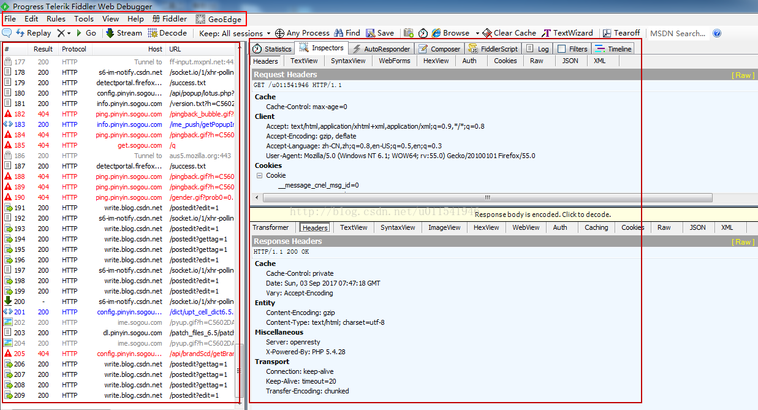Viewport: 758px width, 410px height.
Task: Select session 203 dl.pinyin.sogou.com
Action: click(x=119, y=333)
